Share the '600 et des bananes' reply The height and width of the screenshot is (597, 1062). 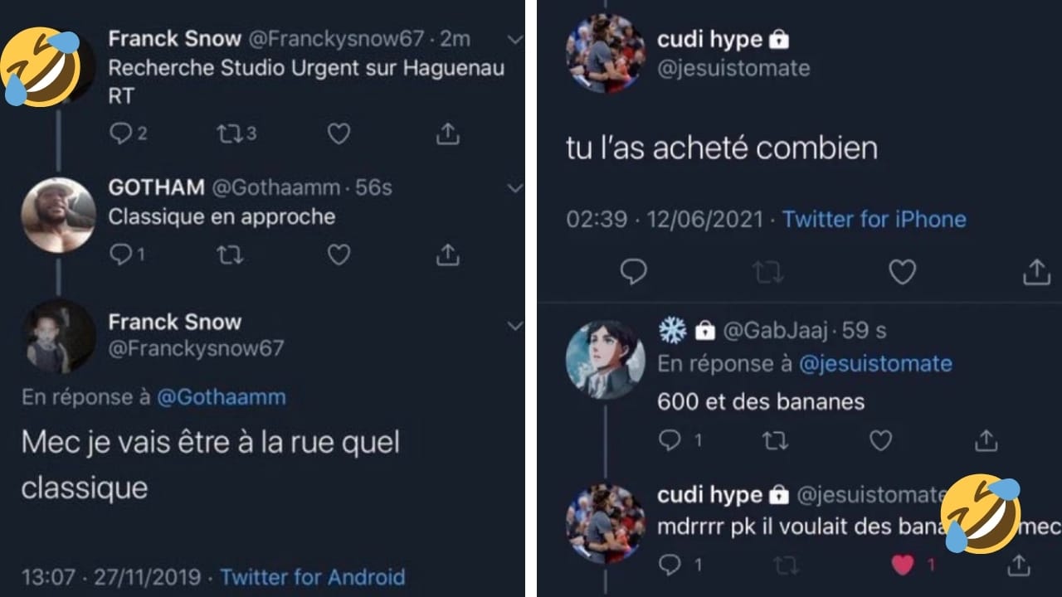986,440
